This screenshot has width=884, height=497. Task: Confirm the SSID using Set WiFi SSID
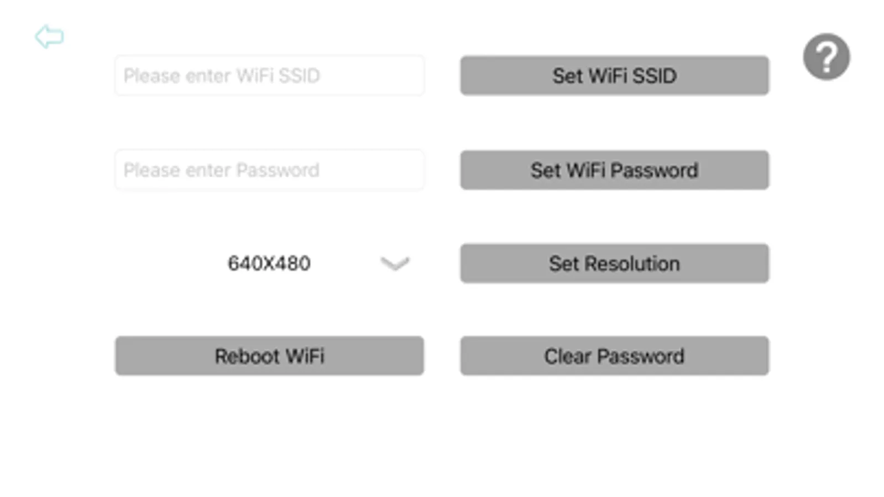[x=614, y=76]
